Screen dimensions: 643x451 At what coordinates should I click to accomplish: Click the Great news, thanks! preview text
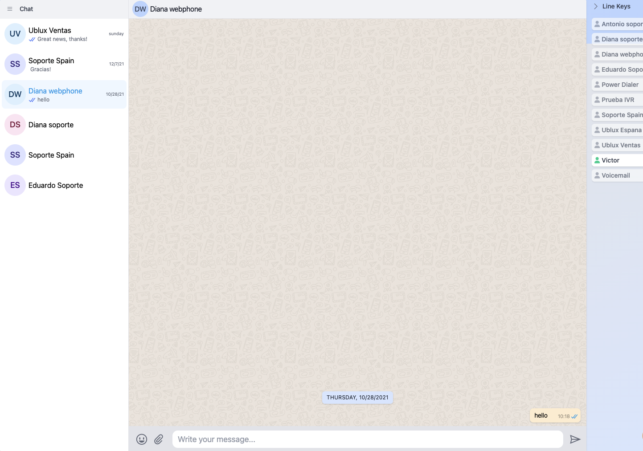point(62,39)
